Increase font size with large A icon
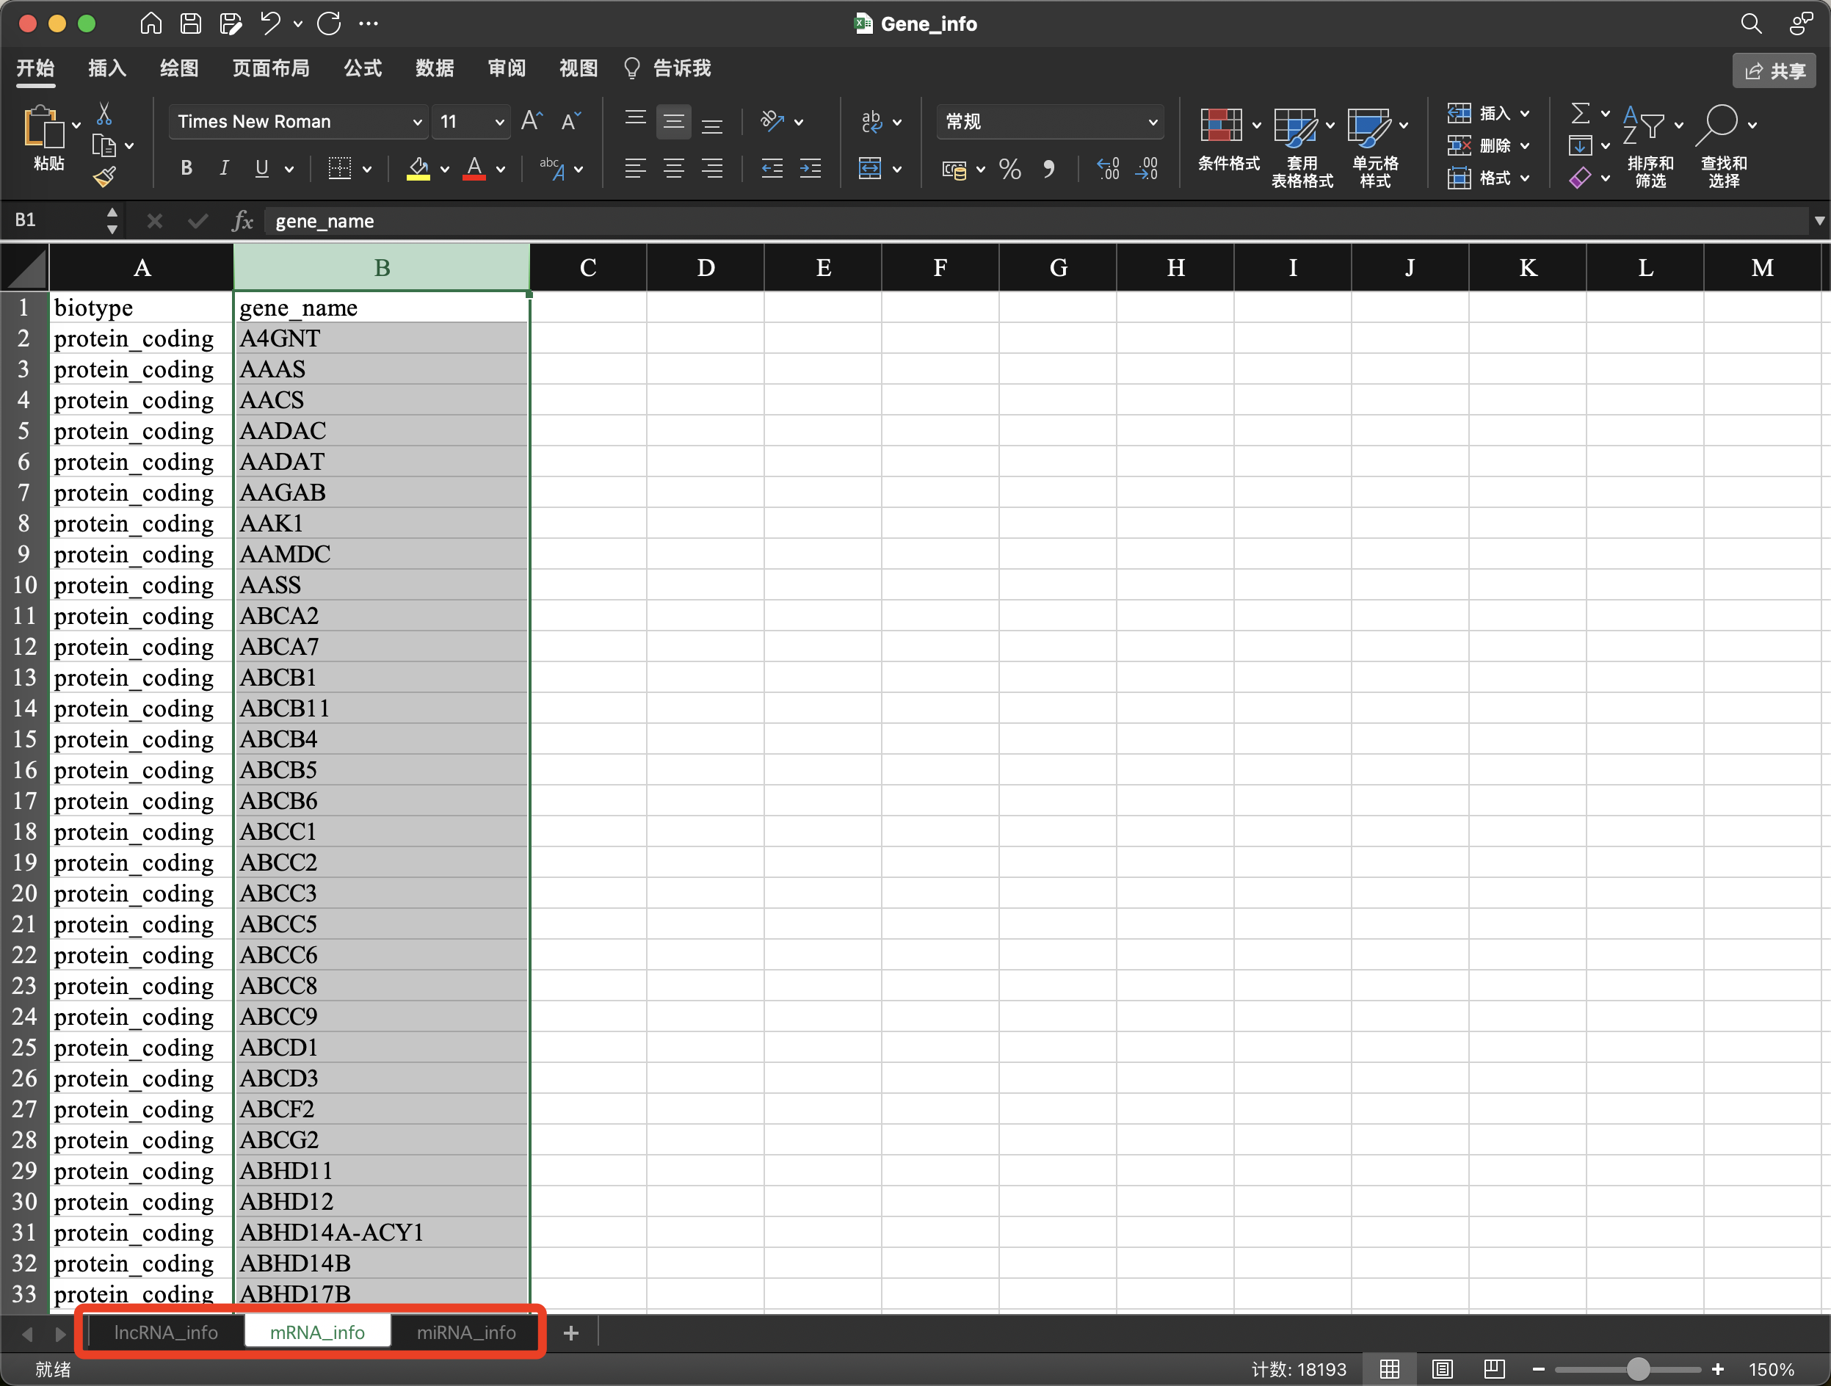Screen dimensions: 1831x1386 pyautogui.click(x=532, y=121)
